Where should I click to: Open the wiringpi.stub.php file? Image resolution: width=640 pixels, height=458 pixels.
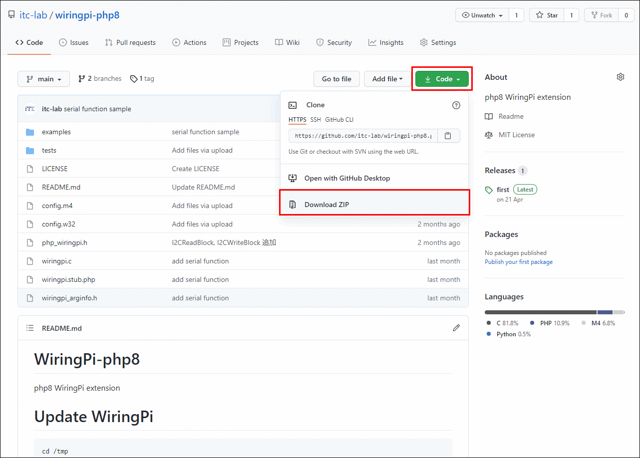coord(68,280)
